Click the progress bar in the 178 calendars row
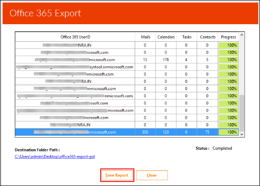Viewport: 260px width, 186px height. [x=229, y=60]
